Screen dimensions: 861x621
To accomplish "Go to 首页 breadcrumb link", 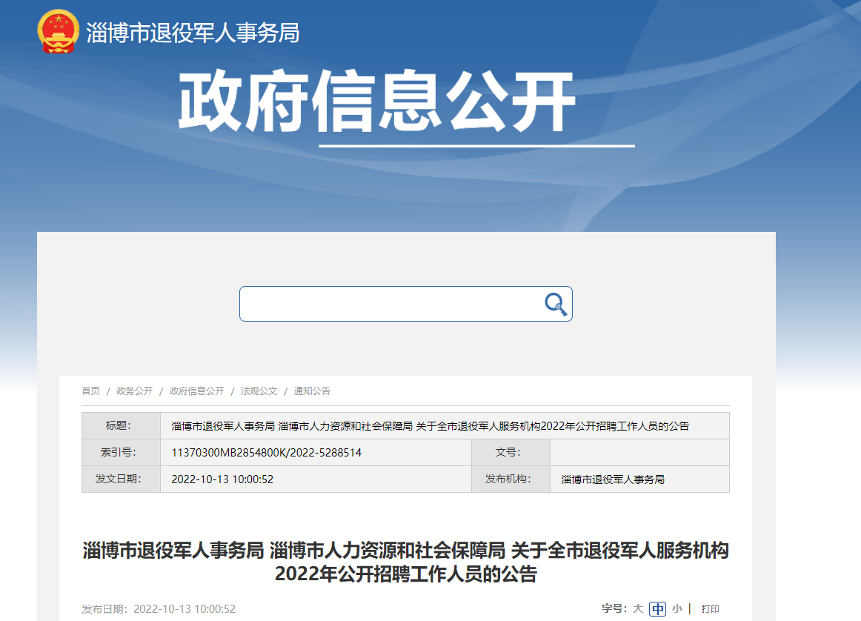I will (90, 391).
